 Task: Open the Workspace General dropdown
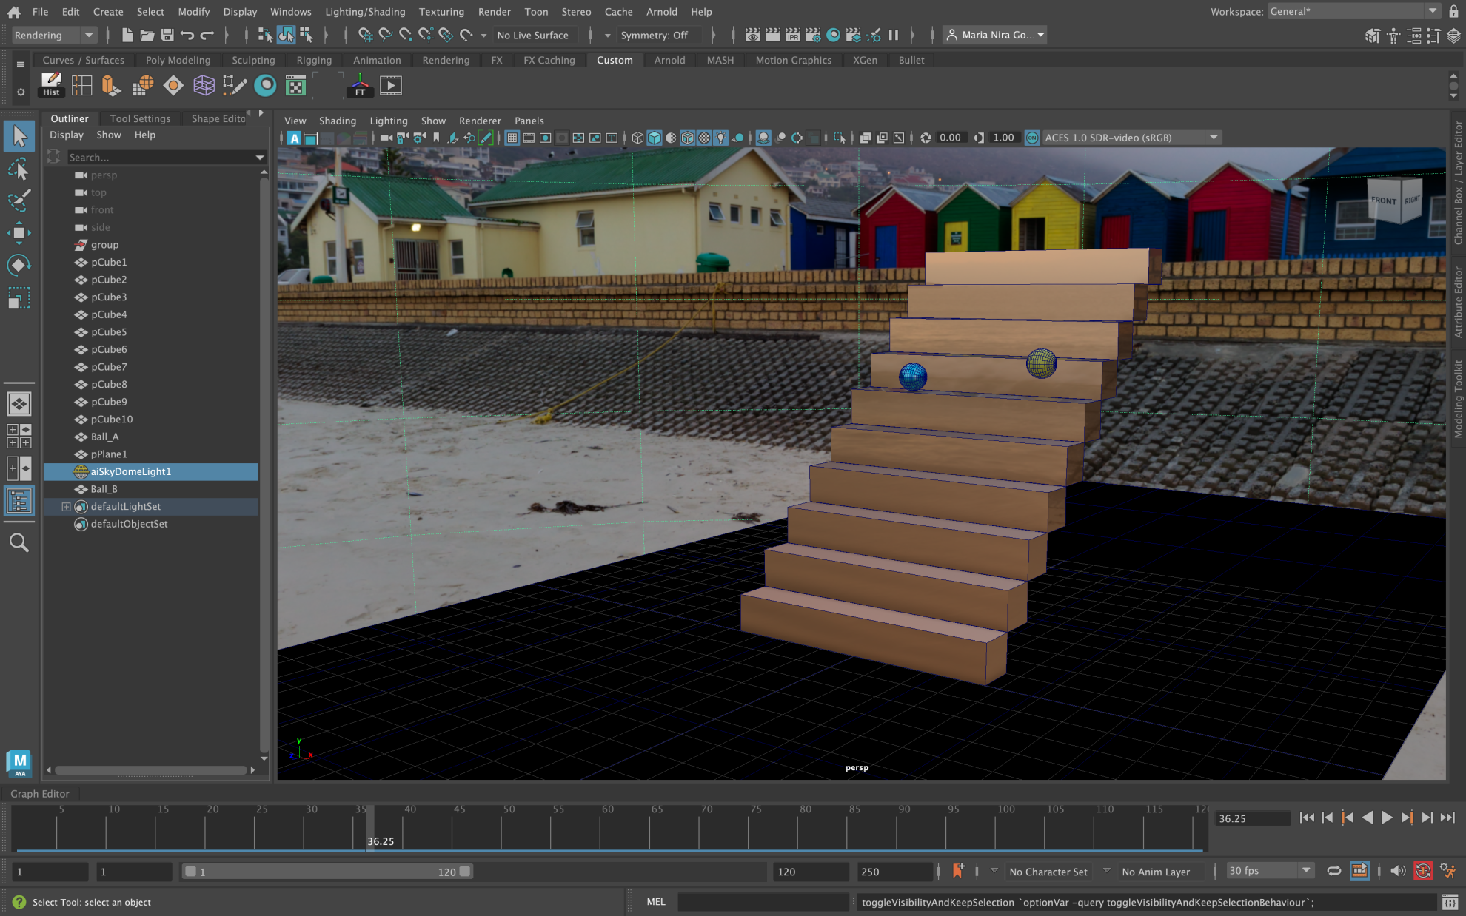[x=1354, y=11]
